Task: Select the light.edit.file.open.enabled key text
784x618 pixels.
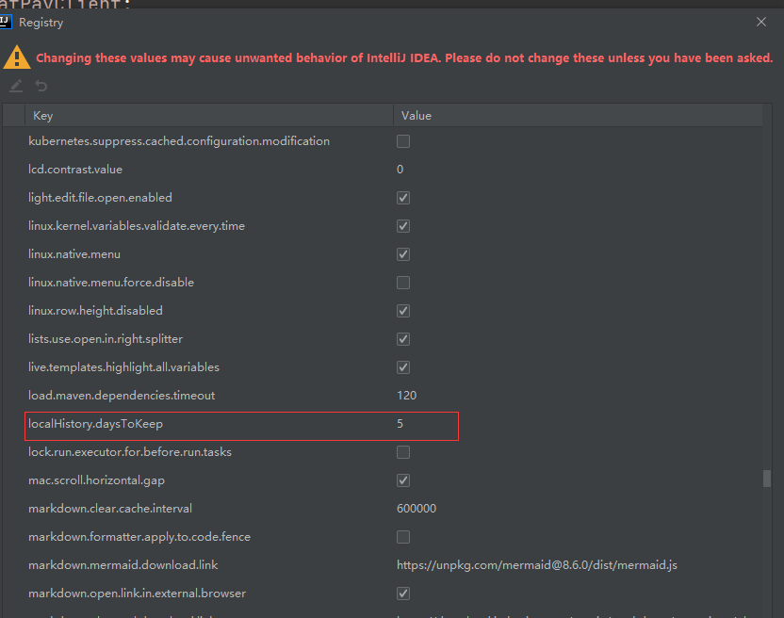Action: coord(100,198)
